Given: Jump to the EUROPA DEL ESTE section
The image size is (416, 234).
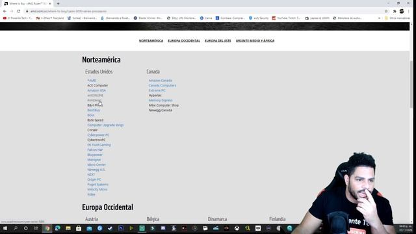Looking at the screenshot, I should coord(218,40).
